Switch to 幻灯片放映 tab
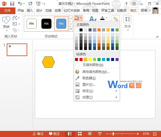This screenshot has width=161, height=137. pyautogui.click(x=72, y=10)
